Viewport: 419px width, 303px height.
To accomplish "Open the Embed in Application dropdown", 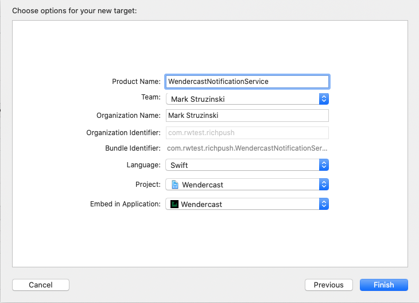I will (x=242, y=204).
